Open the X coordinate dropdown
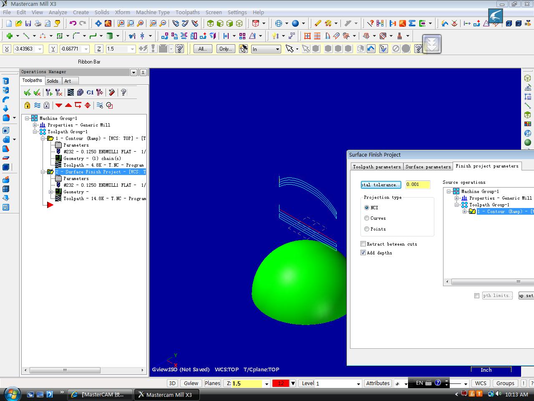The width and height of the screenshot is (534, 401). (40, 49)
